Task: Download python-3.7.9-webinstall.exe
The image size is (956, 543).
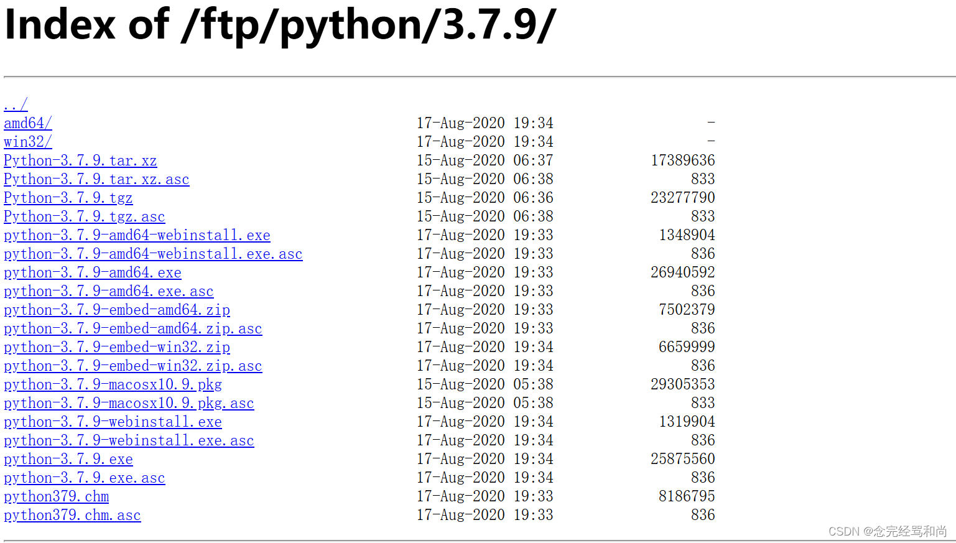Action: [x=113, y=422]
